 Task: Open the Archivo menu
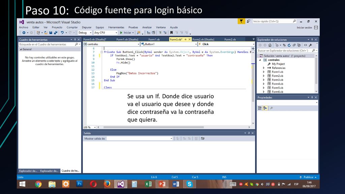coord(24,27)
